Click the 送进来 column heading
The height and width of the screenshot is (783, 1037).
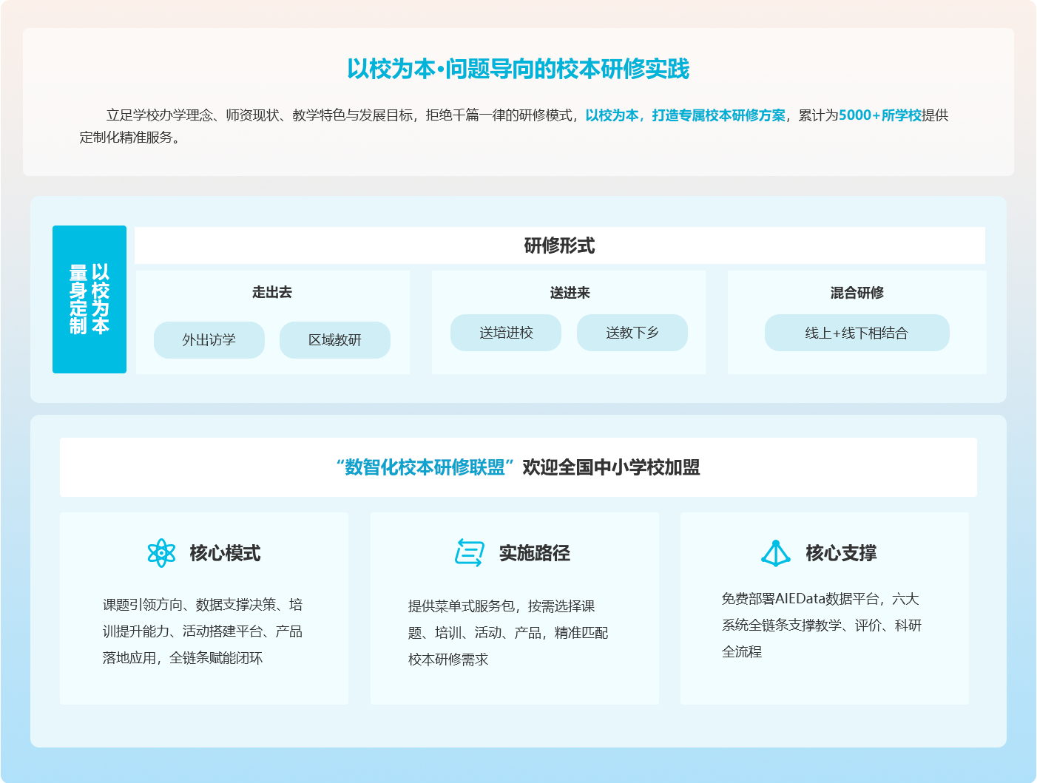click(570, 293)
